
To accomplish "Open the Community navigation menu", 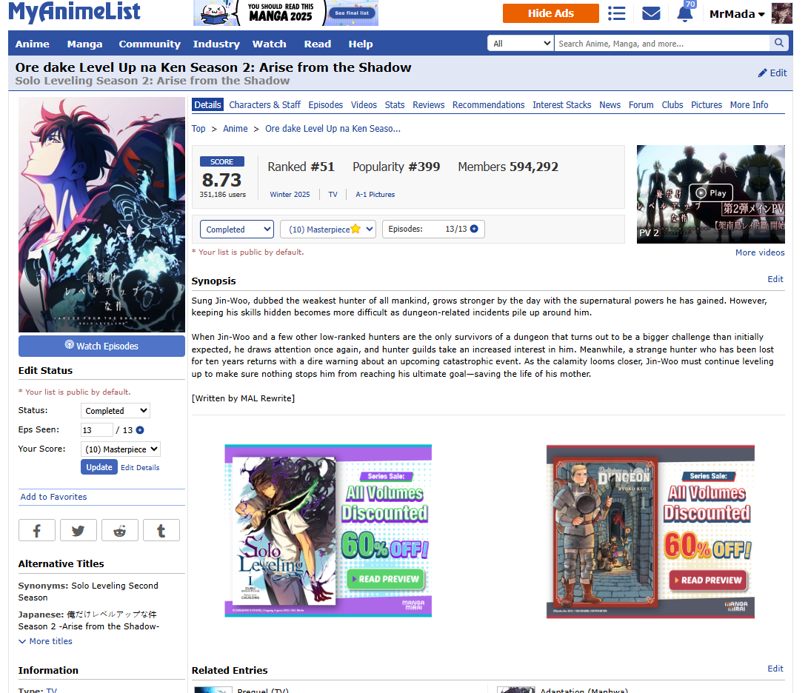I will tap(150, 44).
